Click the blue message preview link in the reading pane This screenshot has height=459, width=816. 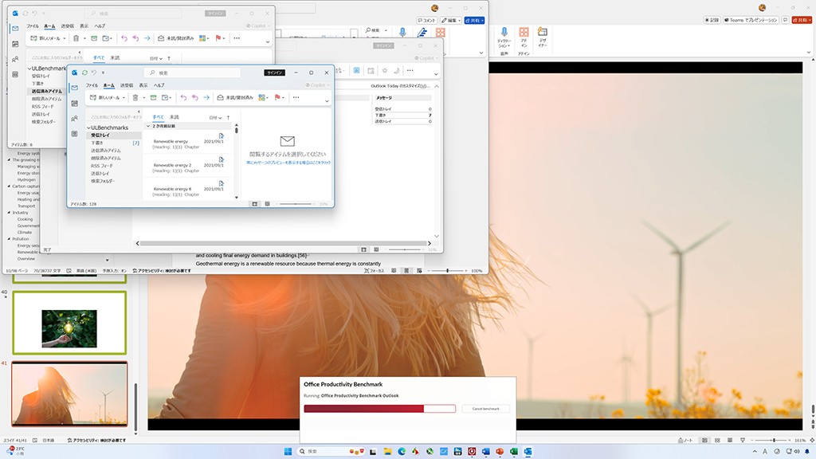coord(288,163)
